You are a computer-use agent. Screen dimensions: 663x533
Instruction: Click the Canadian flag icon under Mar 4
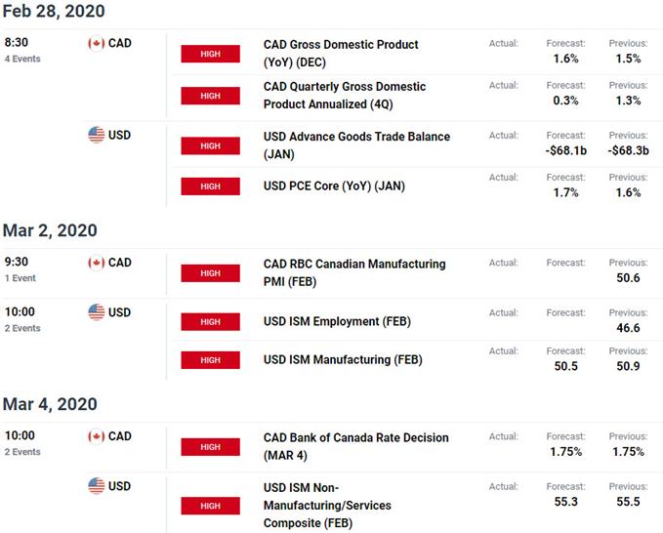96,436
